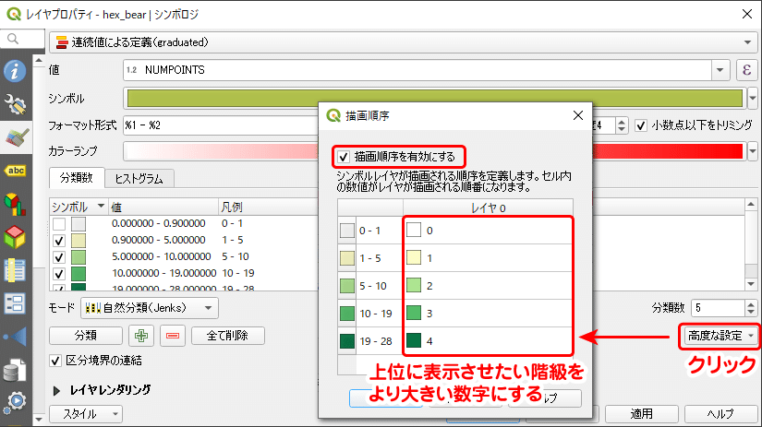Image resolution: width=762 pixels, height=427 pixels.
Task: Click the red color ramp bar
Action: coord(435,151)
